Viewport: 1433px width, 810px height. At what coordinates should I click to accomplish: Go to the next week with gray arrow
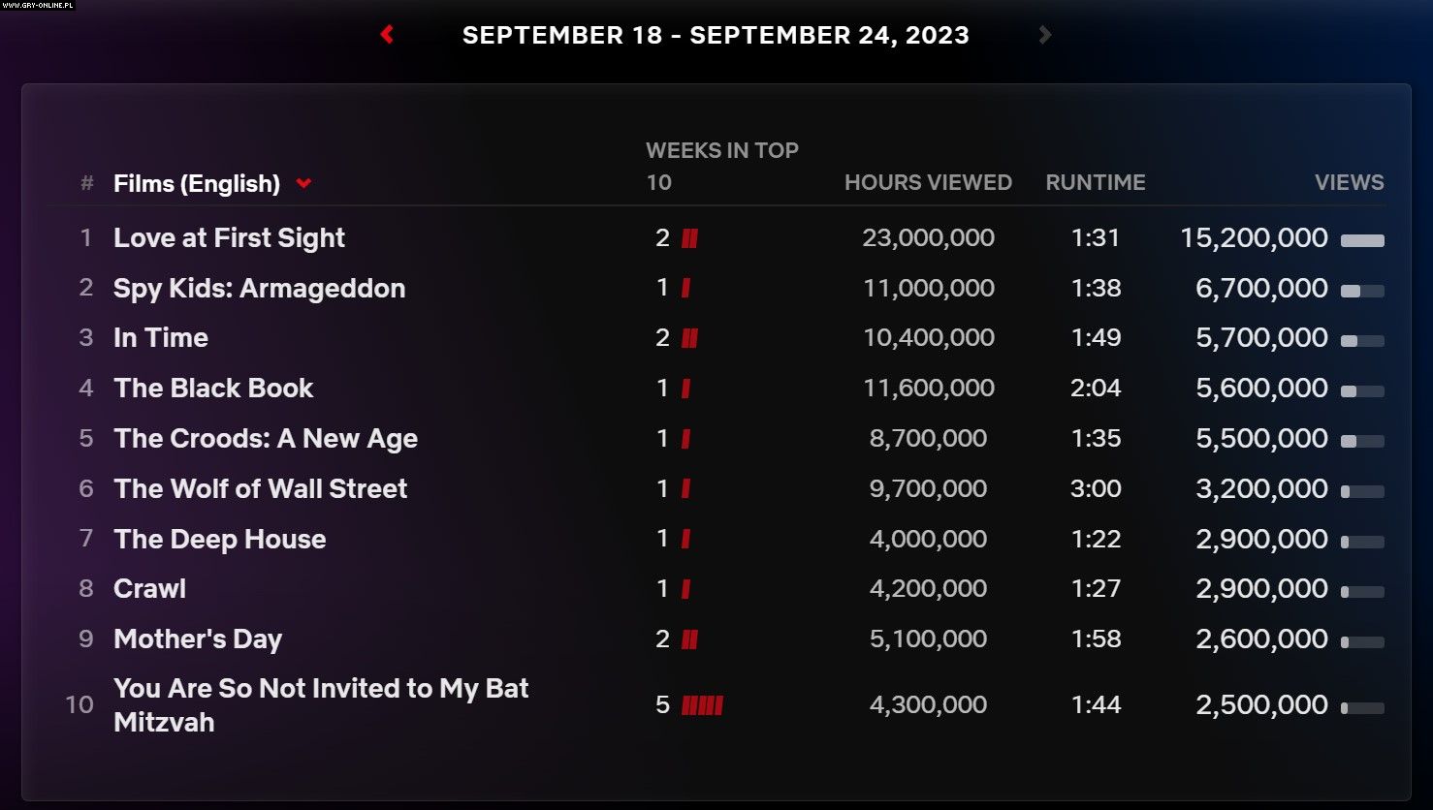1044,35
